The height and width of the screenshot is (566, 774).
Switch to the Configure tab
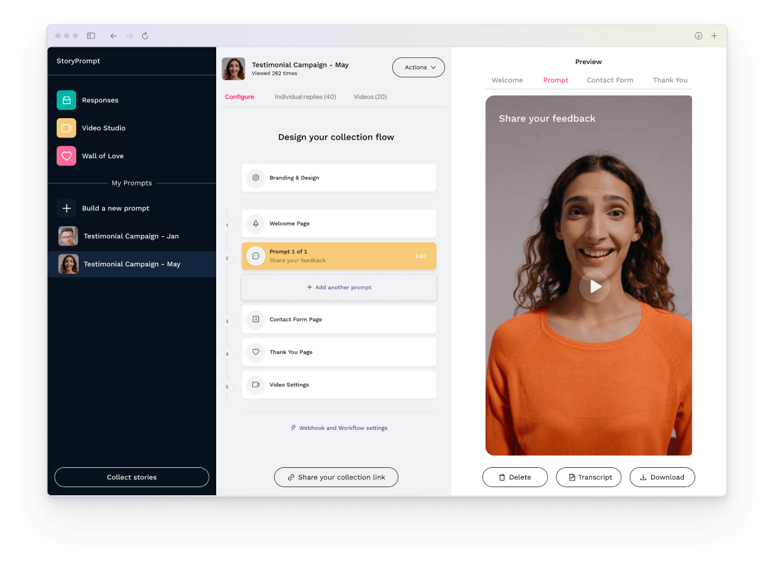pos(240,97)
